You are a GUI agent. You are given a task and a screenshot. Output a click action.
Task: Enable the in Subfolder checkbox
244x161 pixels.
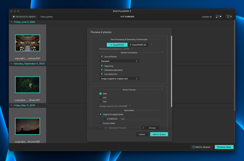tap(105, 119)
